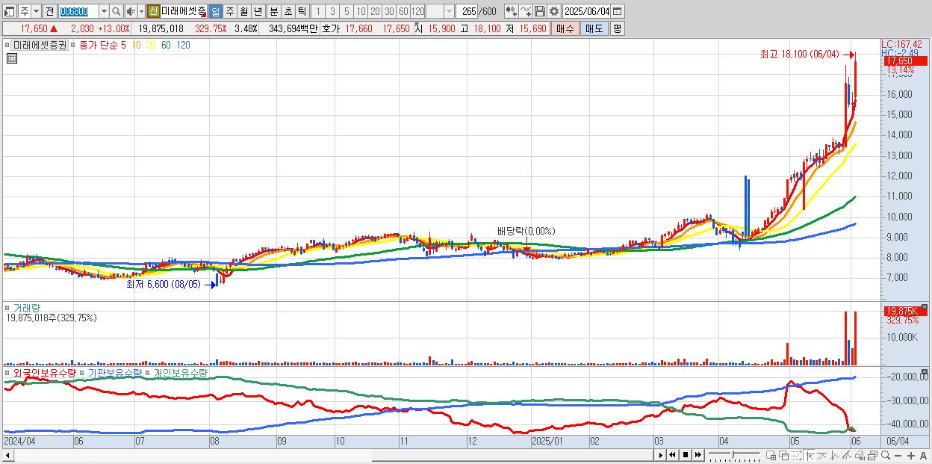Screen dimensions: 932x464
Task: Click the pencil line drawing icon at bottom
Action: pos(848,456)
